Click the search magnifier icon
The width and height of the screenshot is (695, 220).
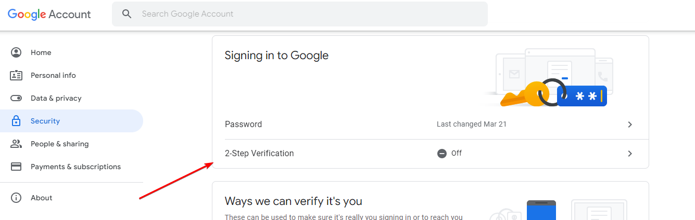click(x=127, y=14)
